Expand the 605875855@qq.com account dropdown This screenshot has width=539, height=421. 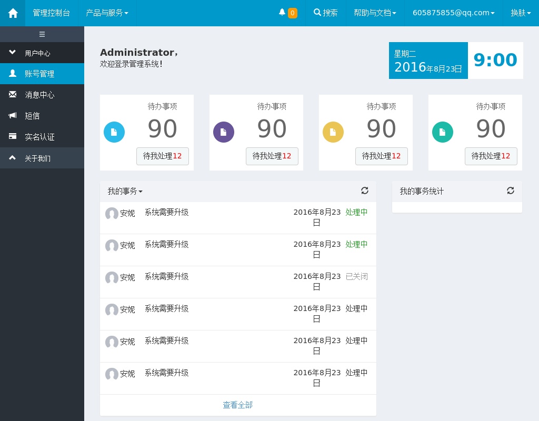click(453, 13)
